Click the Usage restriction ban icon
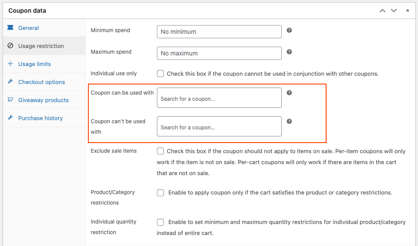418x246 pixels. coord(11,46)
